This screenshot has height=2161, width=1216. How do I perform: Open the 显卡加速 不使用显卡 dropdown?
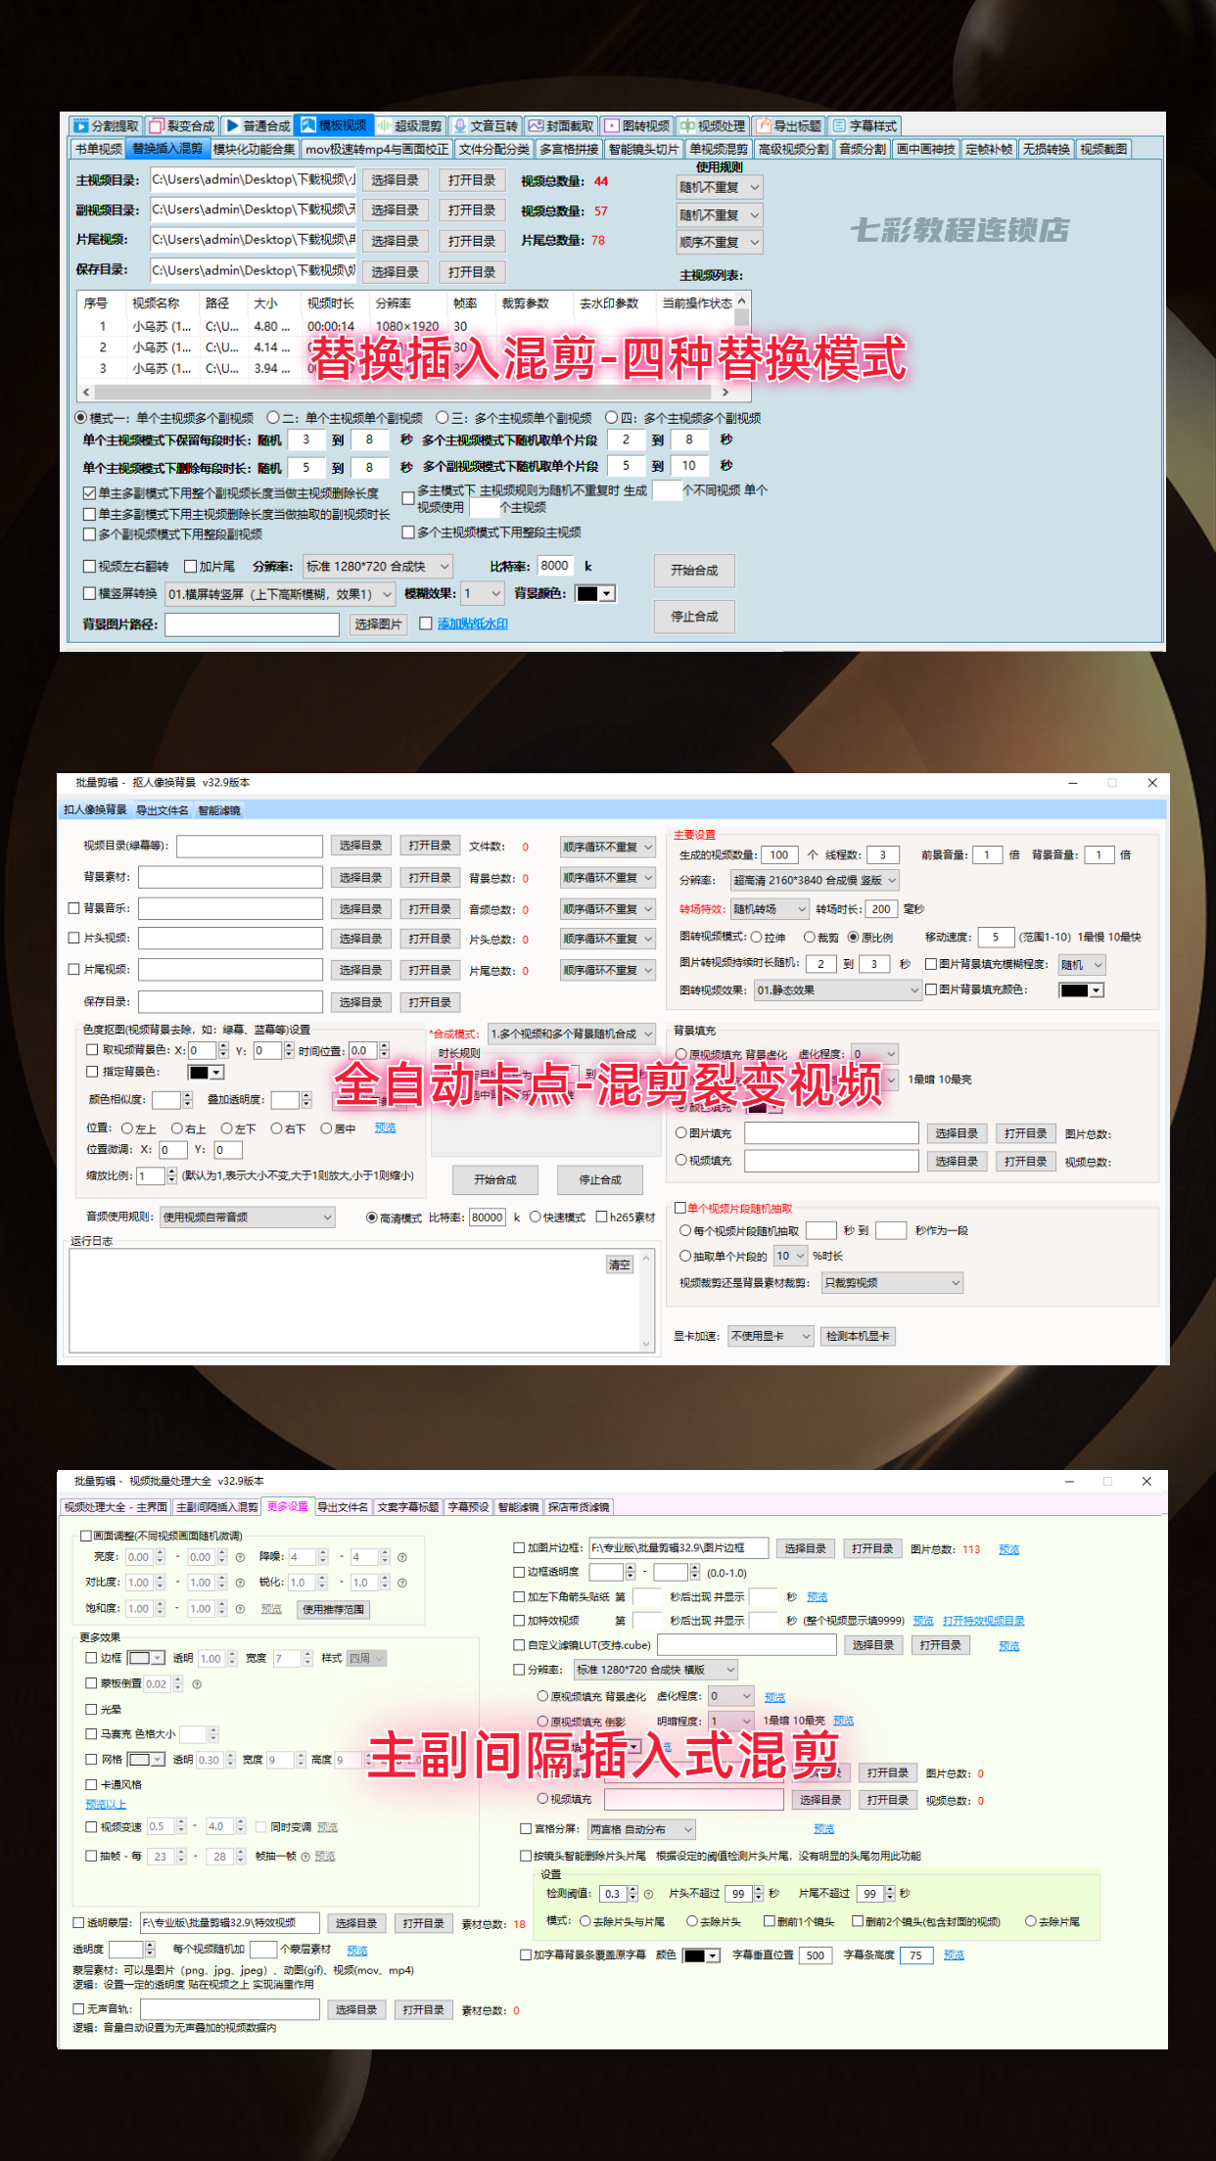click(x=772, y=1336)
